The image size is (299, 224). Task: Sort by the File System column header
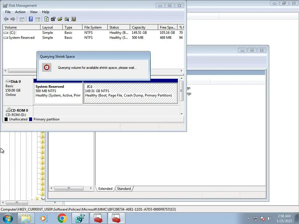pyautogui.click(x=95, y=27)
